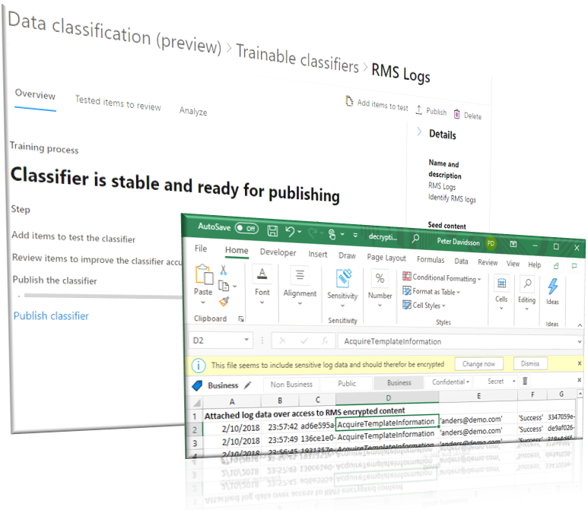Click the Touch/Mouse mode icon
Viewport: 588px width, 510px height.
[332, 235]
